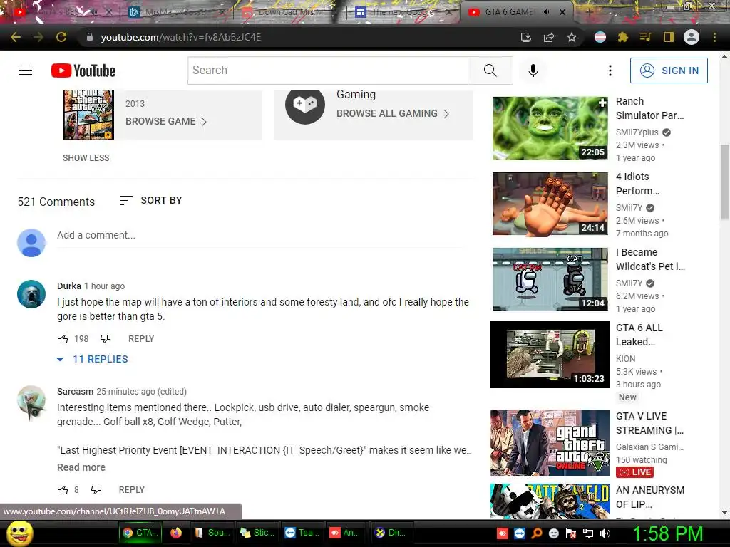Image resolution: width=730 pixels, height=547 pixels.
Task: Click the page vertical scrollbar thumb
Action: pyautogui.click(x=724, y=182)
